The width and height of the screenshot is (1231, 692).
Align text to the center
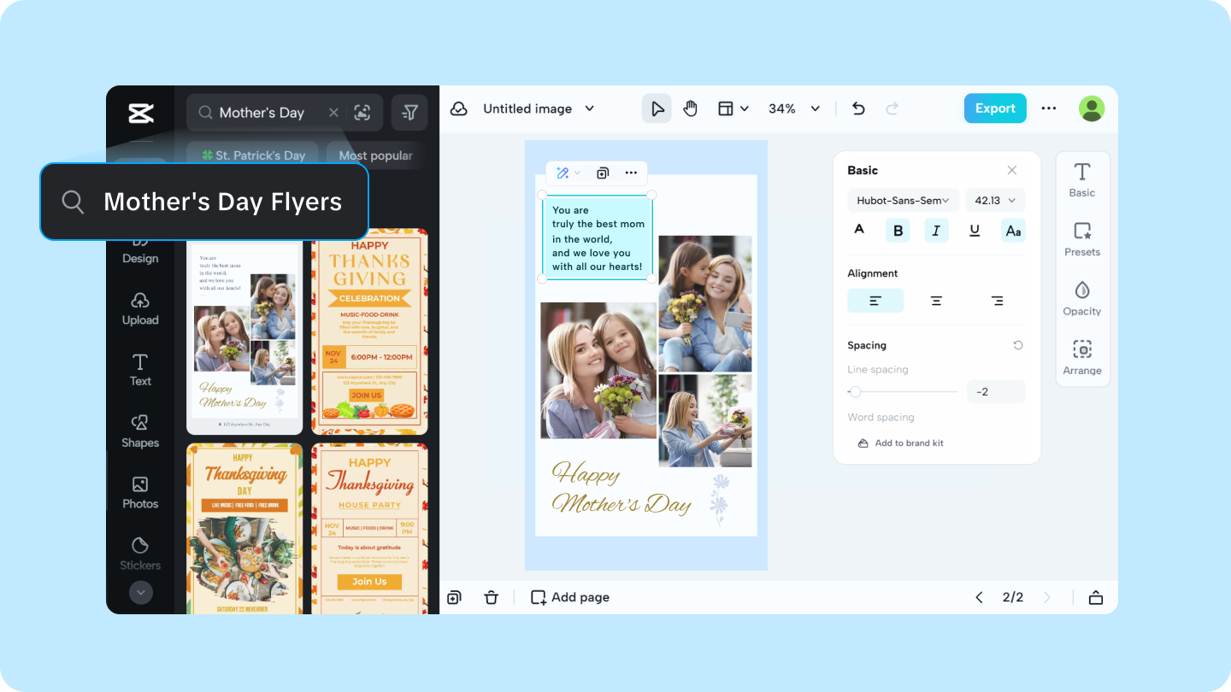(x=936, y=301)
